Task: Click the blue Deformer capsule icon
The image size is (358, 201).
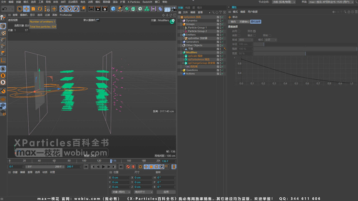Action: (x=160, y=9)
